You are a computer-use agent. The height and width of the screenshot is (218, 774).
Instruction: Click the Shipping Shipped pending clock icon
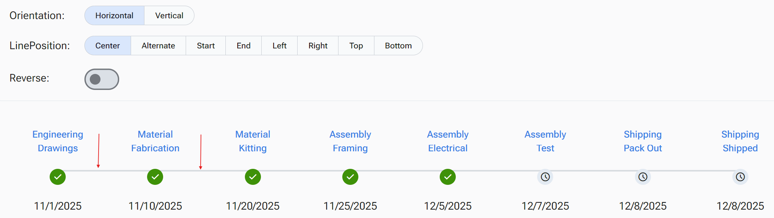point(740,177)
